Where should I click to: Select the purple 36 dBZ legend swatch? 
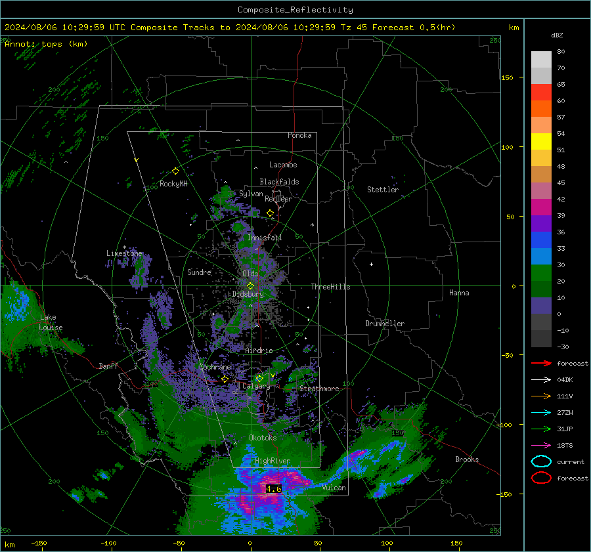(541, 224)
